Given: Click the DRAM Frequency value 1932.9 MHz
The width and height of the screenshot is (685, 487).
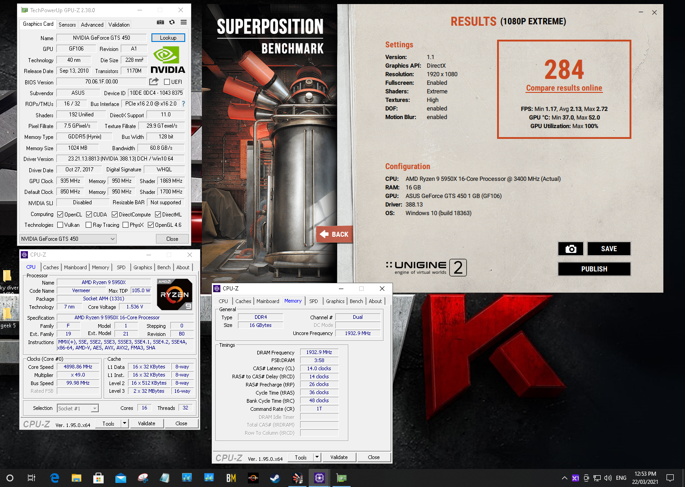Looking at the screenshot, I should (319, 352).
